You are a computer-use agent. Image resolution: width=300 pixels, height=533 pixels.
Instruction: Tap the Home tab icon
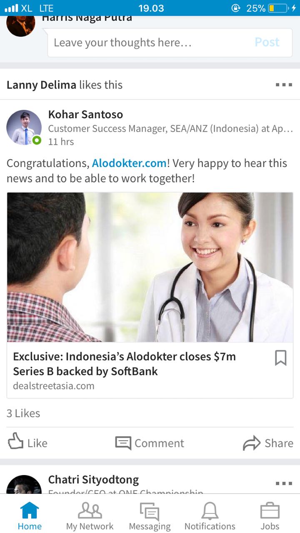pyautogui.click(x=30, y=510)
